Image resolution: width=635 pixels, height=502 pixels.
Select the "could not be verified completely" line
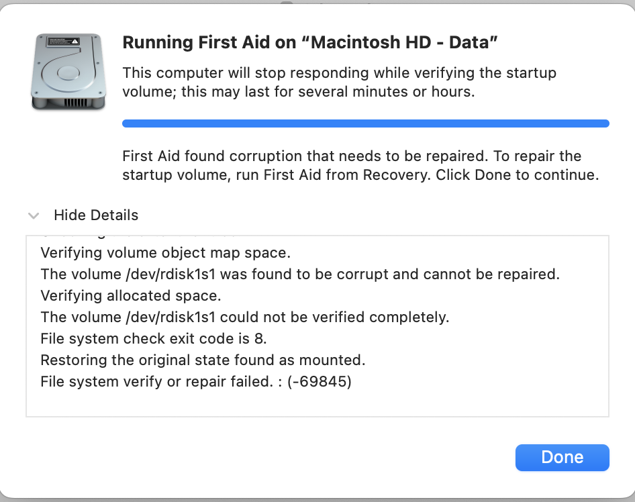[244, 317]
